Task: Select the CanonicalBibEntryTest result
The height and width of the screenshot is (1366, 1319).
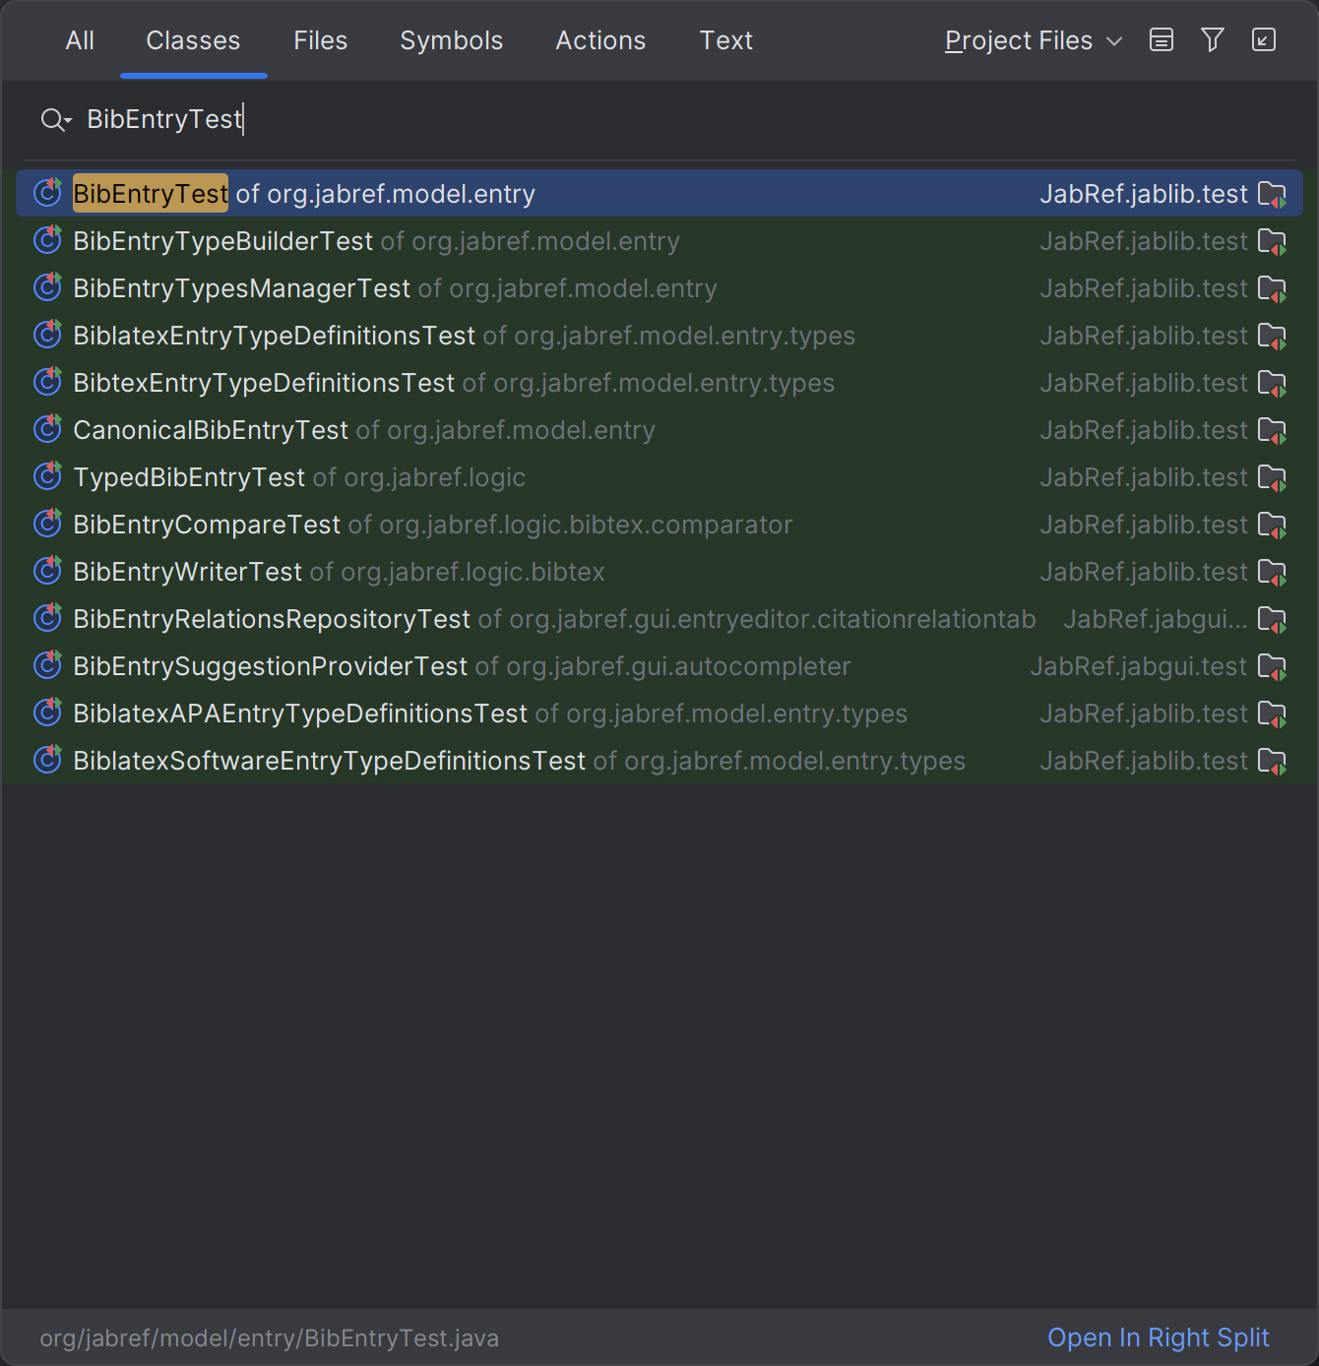Action: click(659, 430)
